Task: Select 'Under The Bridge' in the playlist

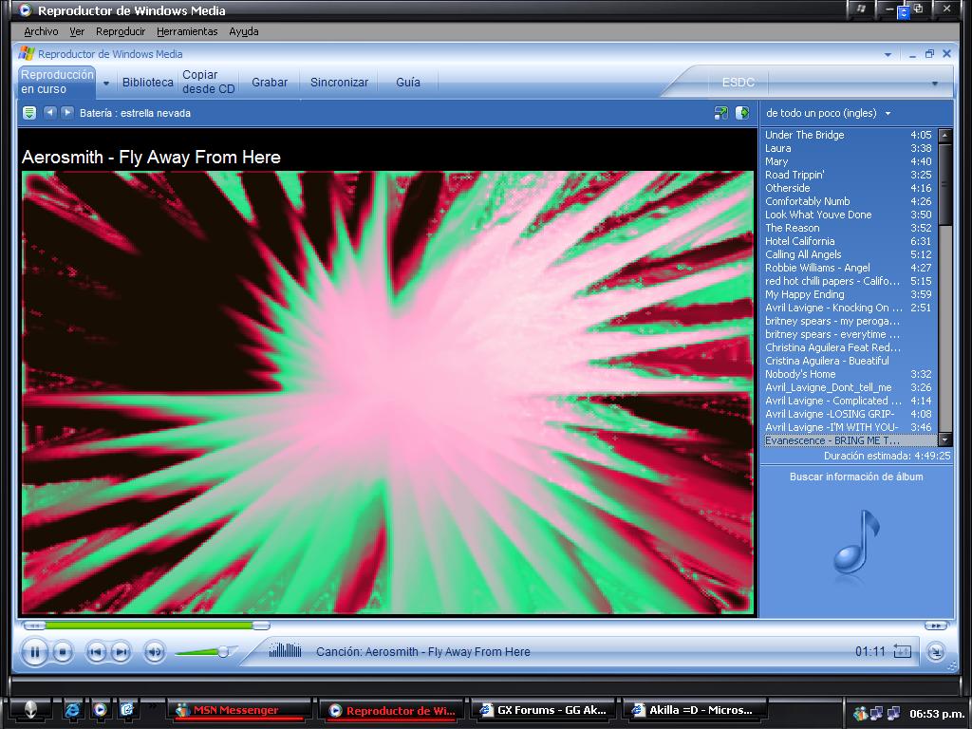Action: [x=848, y=135]
